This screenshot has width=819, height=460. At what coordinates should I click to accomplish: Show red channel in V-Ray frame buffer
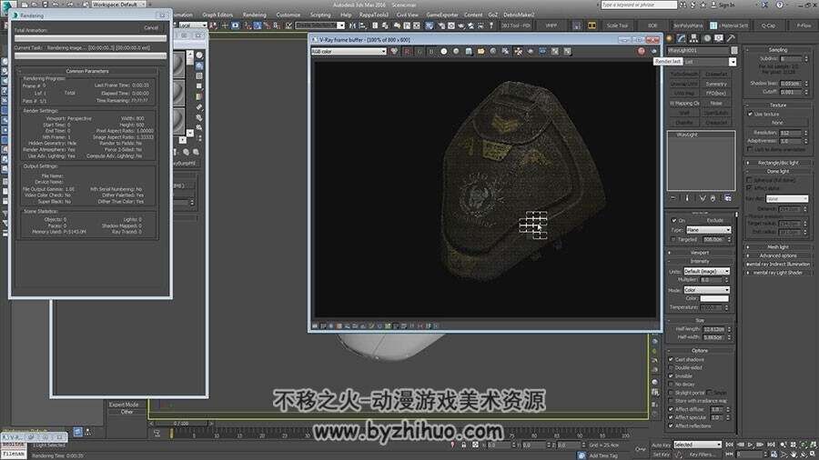pos(407,51)
